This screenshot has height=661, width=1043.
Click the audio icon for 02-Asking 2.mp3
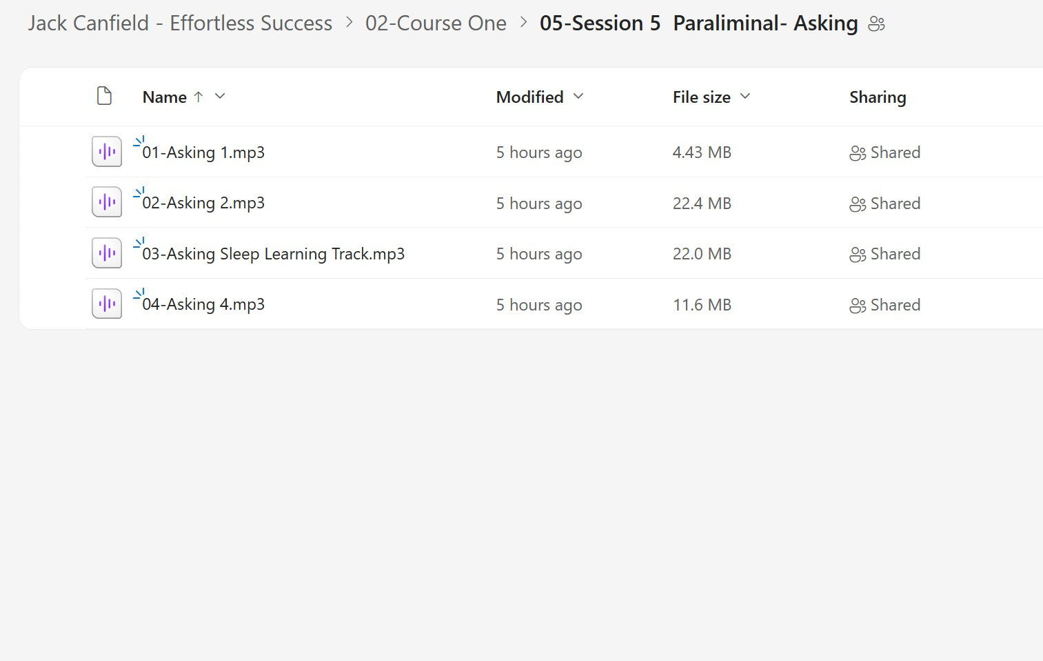point(105,201)
